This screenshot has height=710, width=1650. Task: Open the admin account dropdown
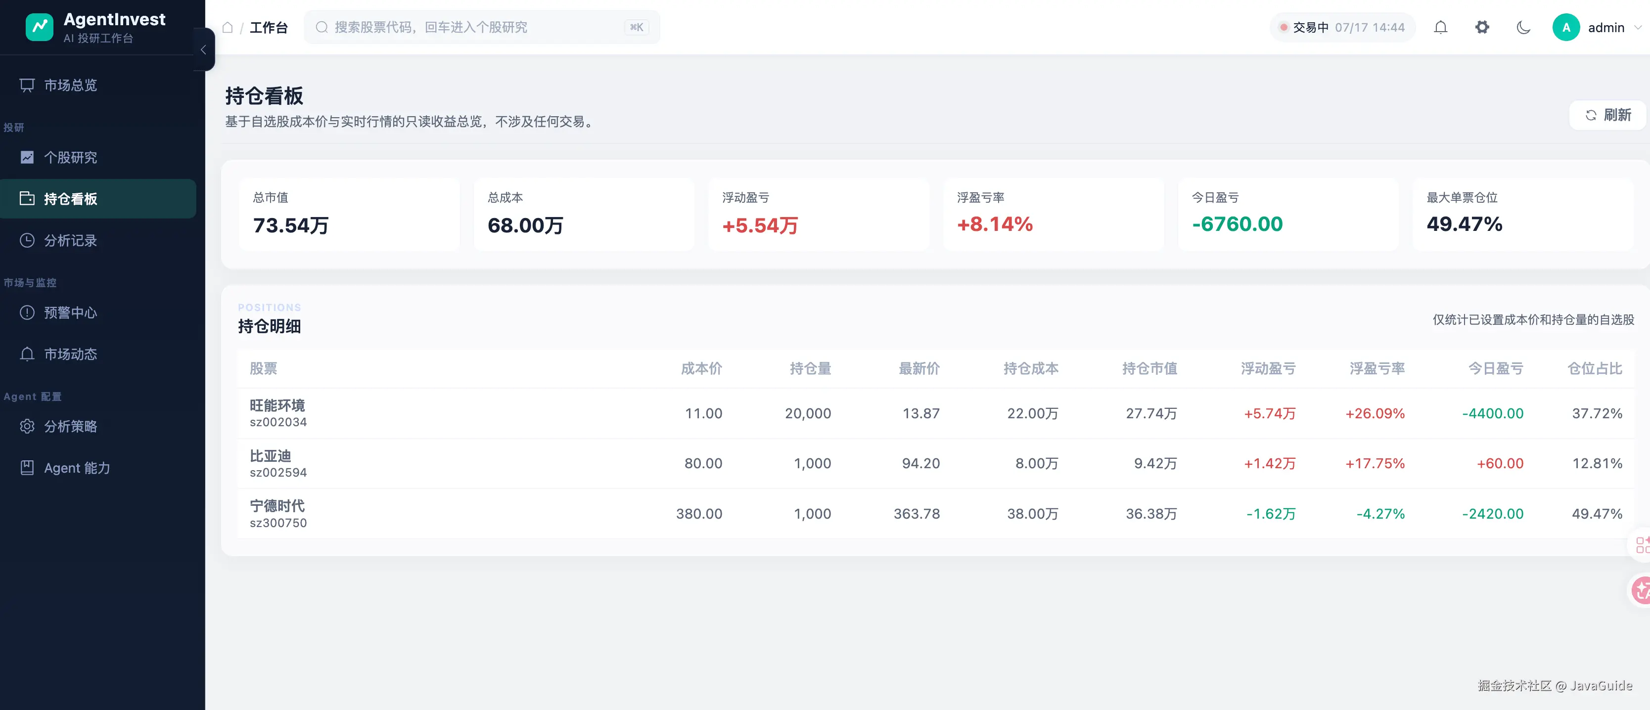coord(1598,28)
